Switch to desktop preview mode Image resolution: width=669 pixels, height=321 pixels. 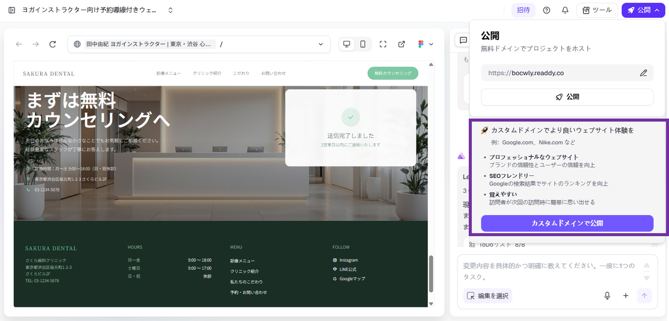point(347,44)
